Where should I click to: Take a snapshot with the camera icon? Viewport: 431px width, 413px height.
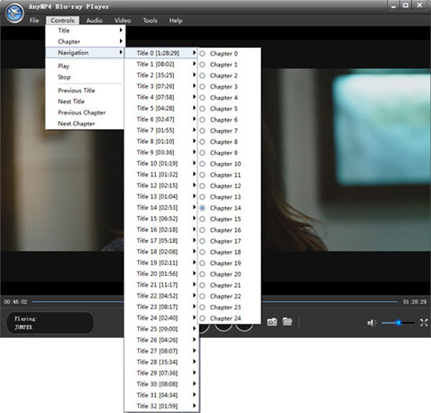click(x=272, y=322)
